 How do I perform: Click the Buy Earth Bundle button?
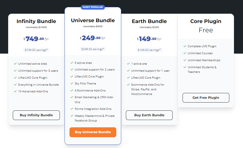pos(149,115)
